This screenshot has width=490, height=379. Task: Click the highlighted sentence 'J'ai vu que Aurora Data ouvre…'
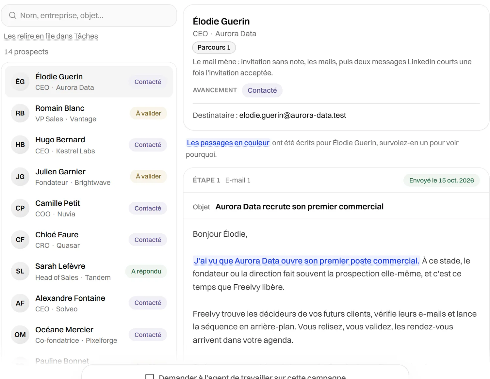coord(306,261)
